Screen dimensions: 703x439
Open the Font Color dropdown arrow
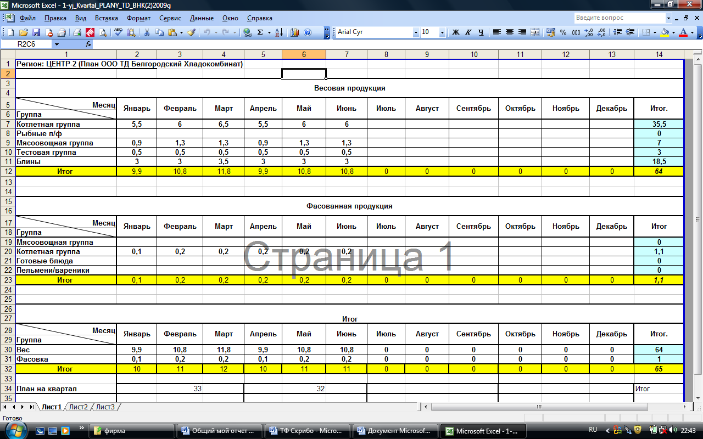692,32
